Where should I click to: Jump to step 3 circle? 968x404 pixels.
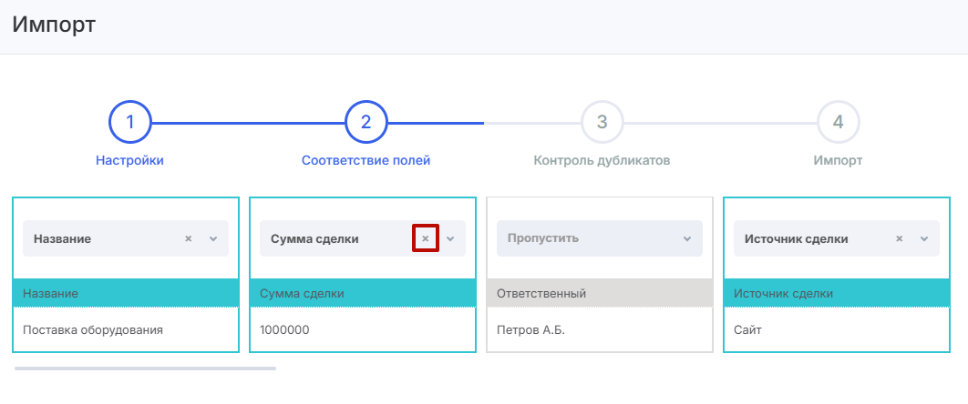tap(602, 122)
